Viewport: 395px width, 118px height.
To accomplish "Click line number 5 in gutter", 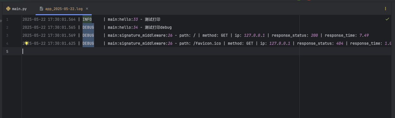I will [7, 52].
